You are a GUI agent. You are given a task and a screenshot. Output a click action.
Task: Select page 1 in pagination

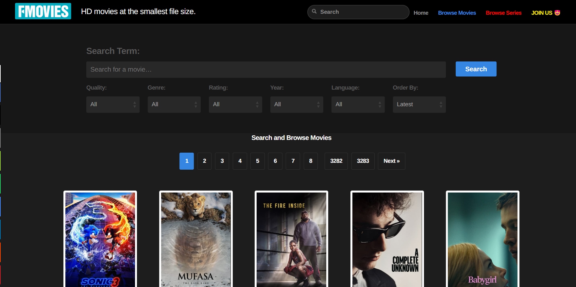[x=187, y=161]
